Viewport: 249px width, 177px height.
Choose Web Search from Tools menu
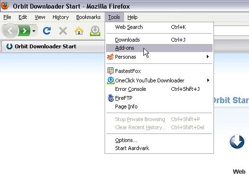(x=159, y=27)
